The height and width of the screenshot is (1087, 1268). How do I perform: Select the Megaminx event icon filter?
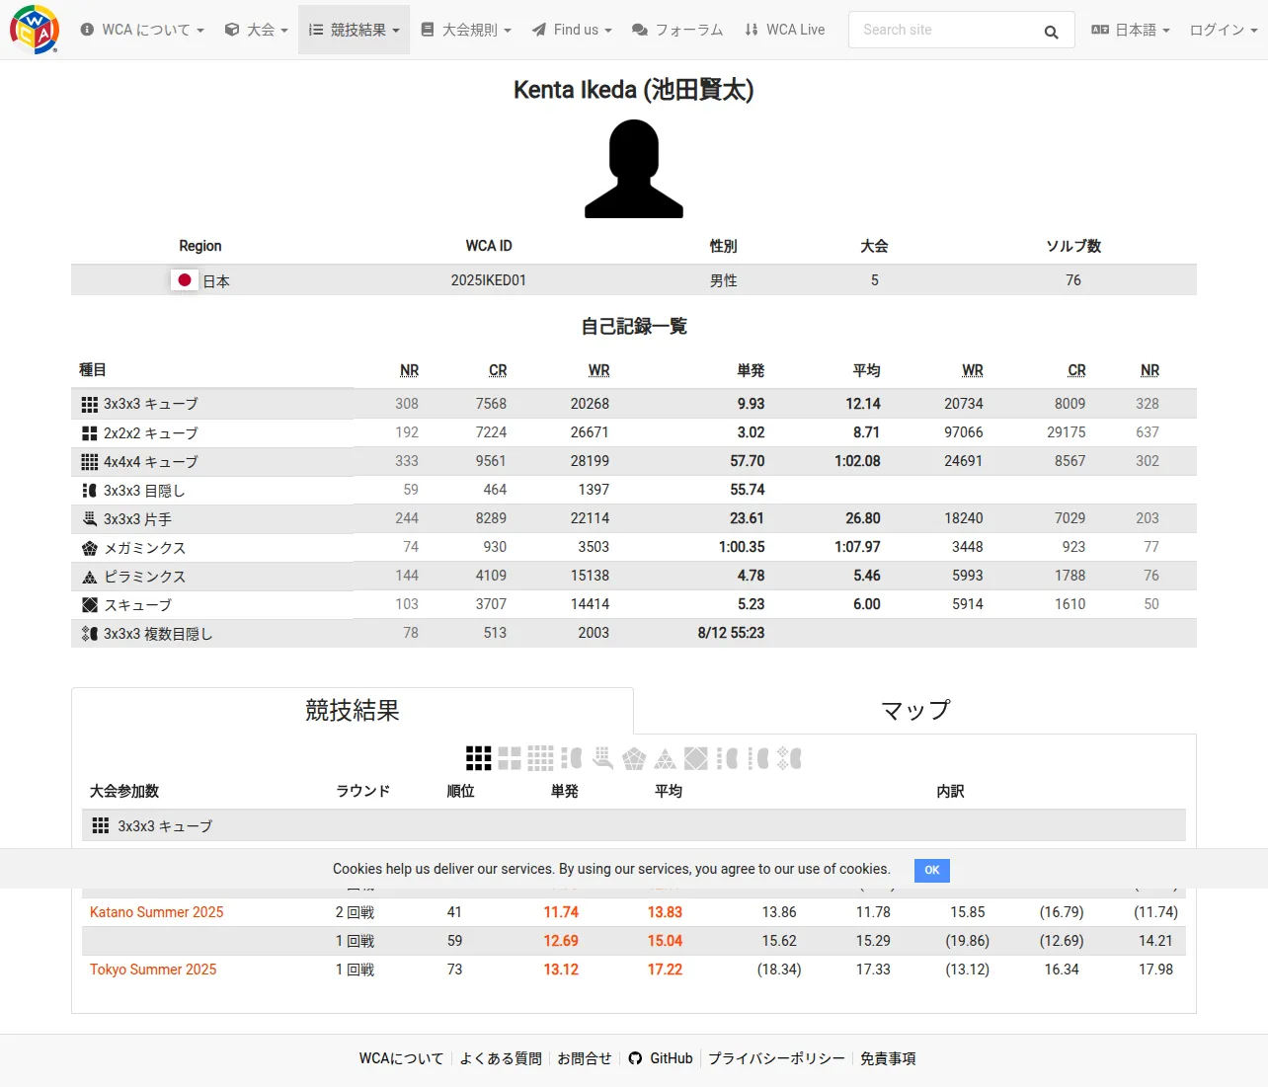pyautogui.click(x=634, y=758)
